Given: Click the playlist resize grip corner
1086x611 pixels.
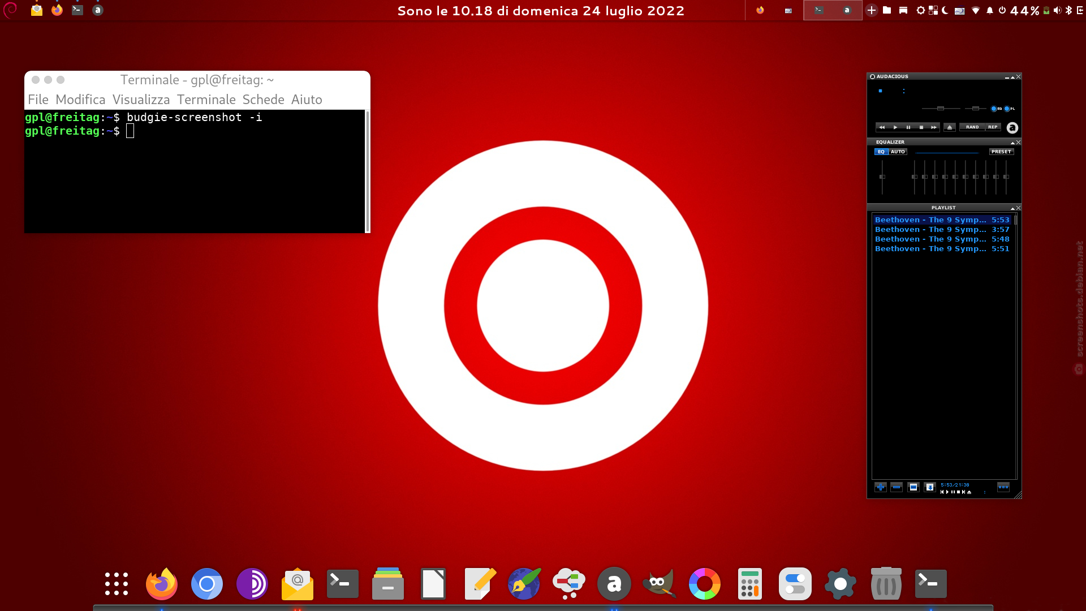Looking at the screenshot, I should click(x=1018, y=495).
